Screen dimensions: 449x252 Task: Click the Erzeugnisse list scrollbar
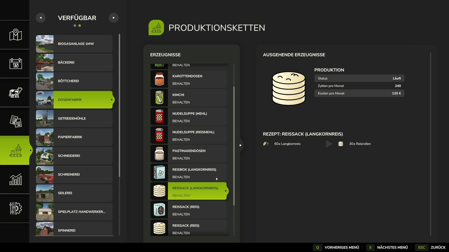(234, 146)
